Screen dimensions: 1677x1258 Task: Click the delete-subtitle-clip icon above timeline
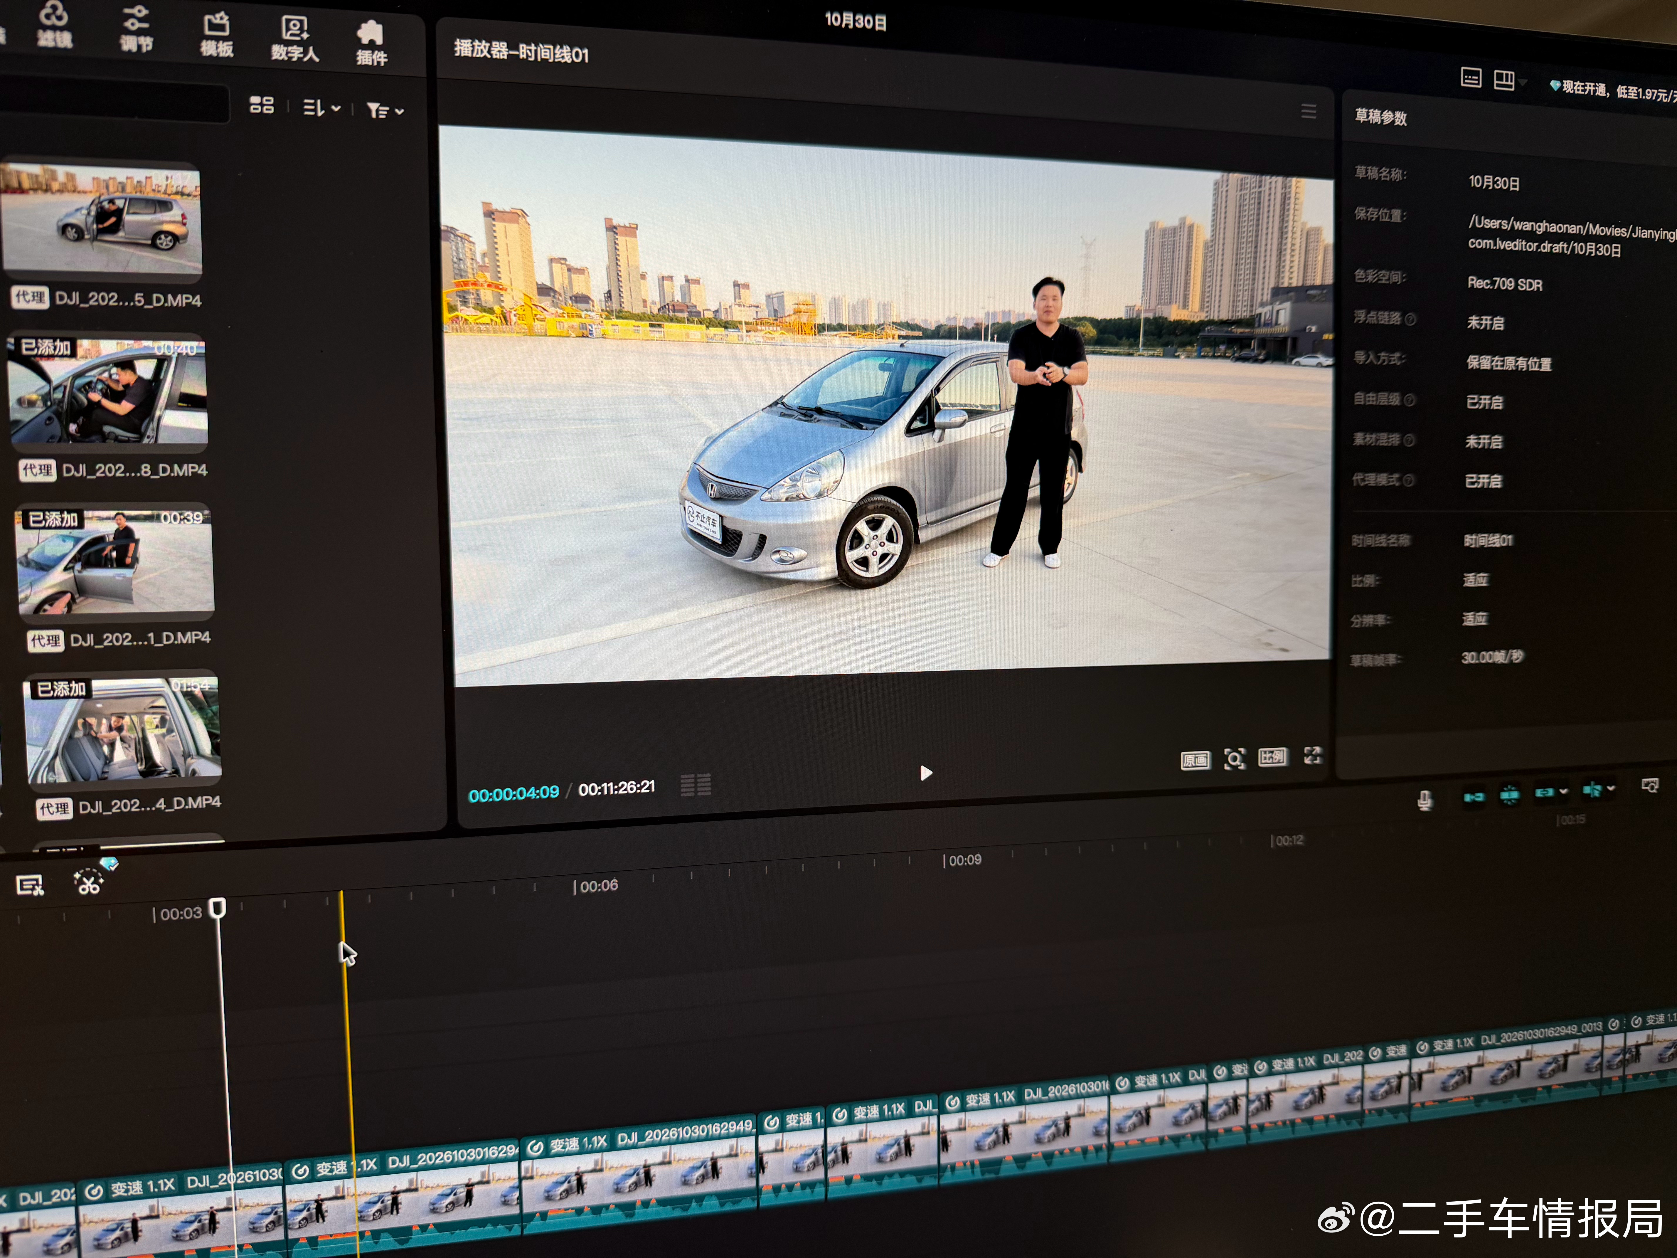[30, 885]
